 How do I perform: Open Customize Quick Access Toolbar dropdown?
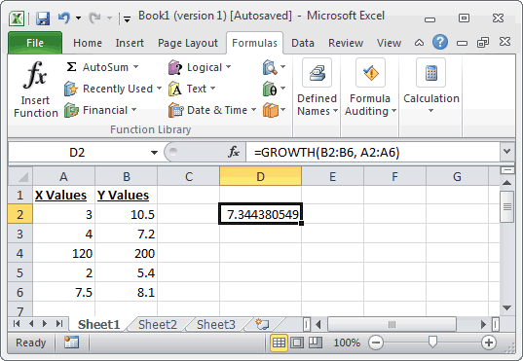pos(127,18)
